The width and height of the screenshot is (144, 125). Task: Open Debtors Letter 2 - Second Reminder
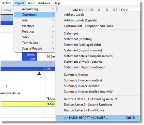[x=98, y=105]
